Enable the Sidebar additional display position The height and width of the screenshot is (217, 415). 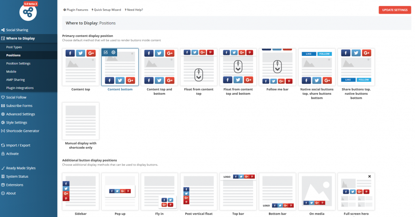pos(81,191)
